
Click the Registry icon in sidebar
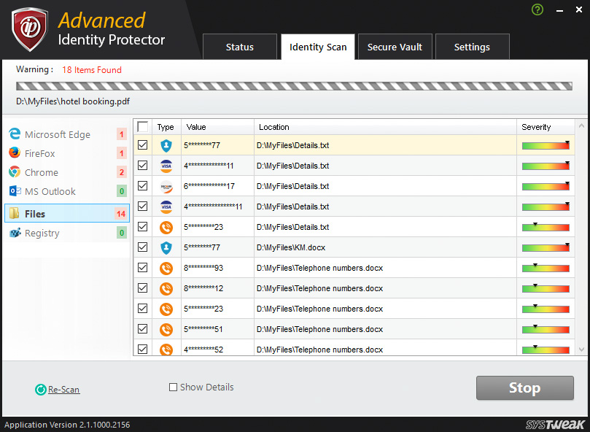click(x=15, y=233)
